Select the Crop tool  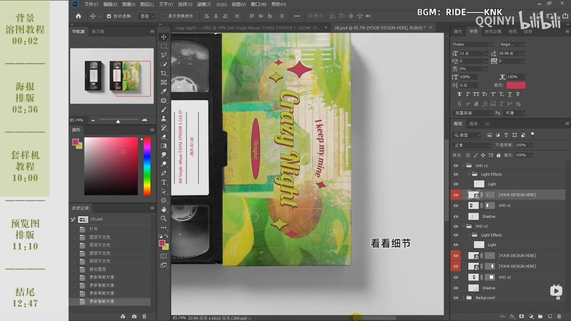coord(164,73)
